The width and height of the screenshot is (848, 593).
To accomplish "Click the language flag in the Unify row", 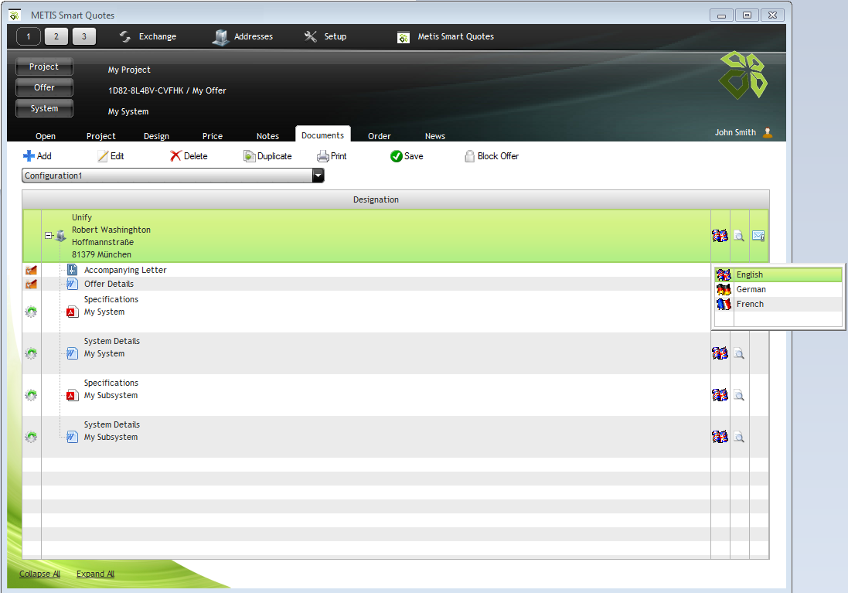I will pos(720,235).
